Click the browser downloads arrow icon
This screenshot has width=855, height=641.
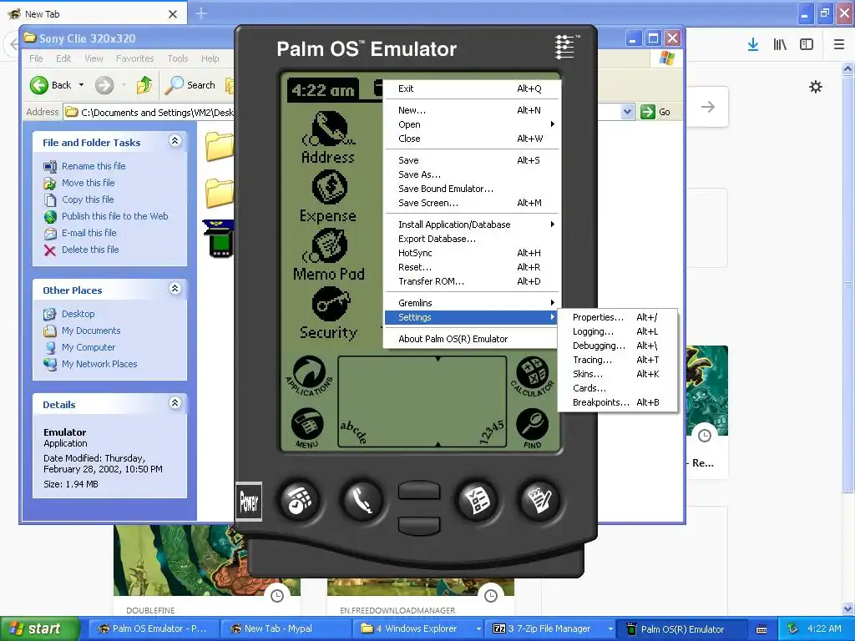(x=753, y=45)
